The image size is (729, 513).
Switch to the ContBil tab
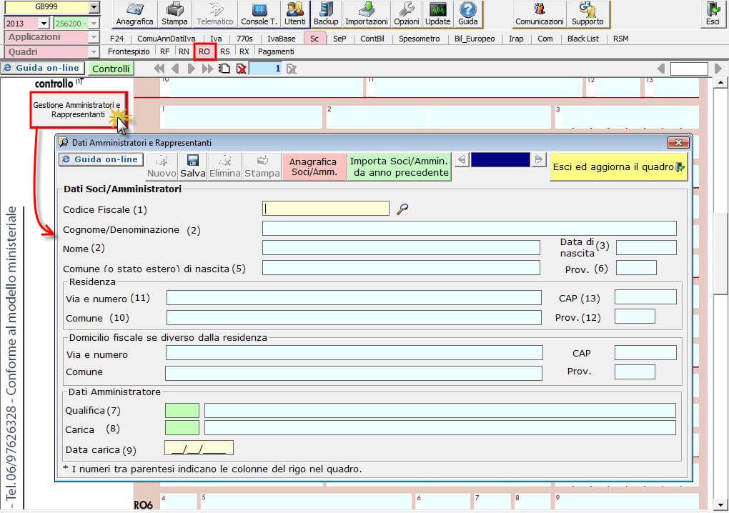[x=372, y=39]
